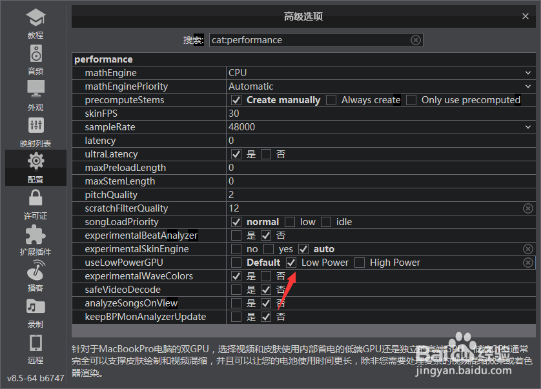The width and height of the screenshot is (541, 389).
Task: Select the songLoadPriority option name
Action: 122,222
